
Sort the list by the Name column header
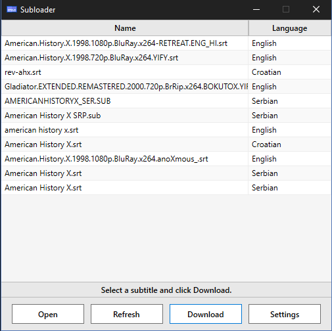point(125,28)
